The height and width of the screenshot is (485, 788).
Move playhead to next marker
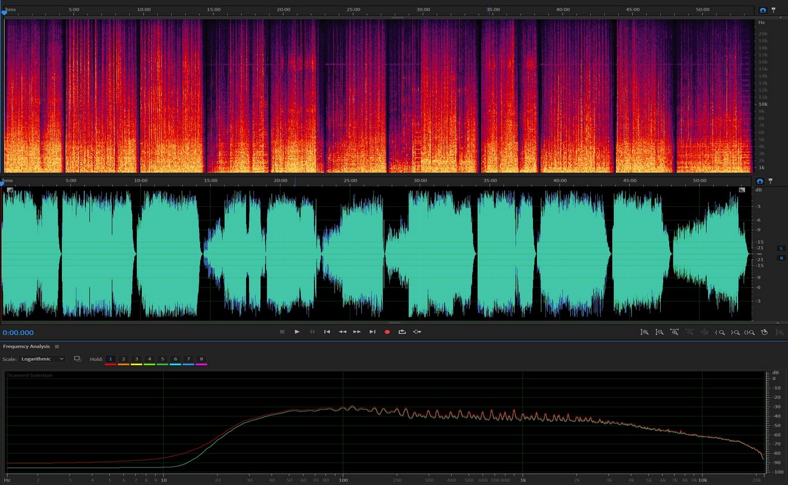[x=372, y=332]
